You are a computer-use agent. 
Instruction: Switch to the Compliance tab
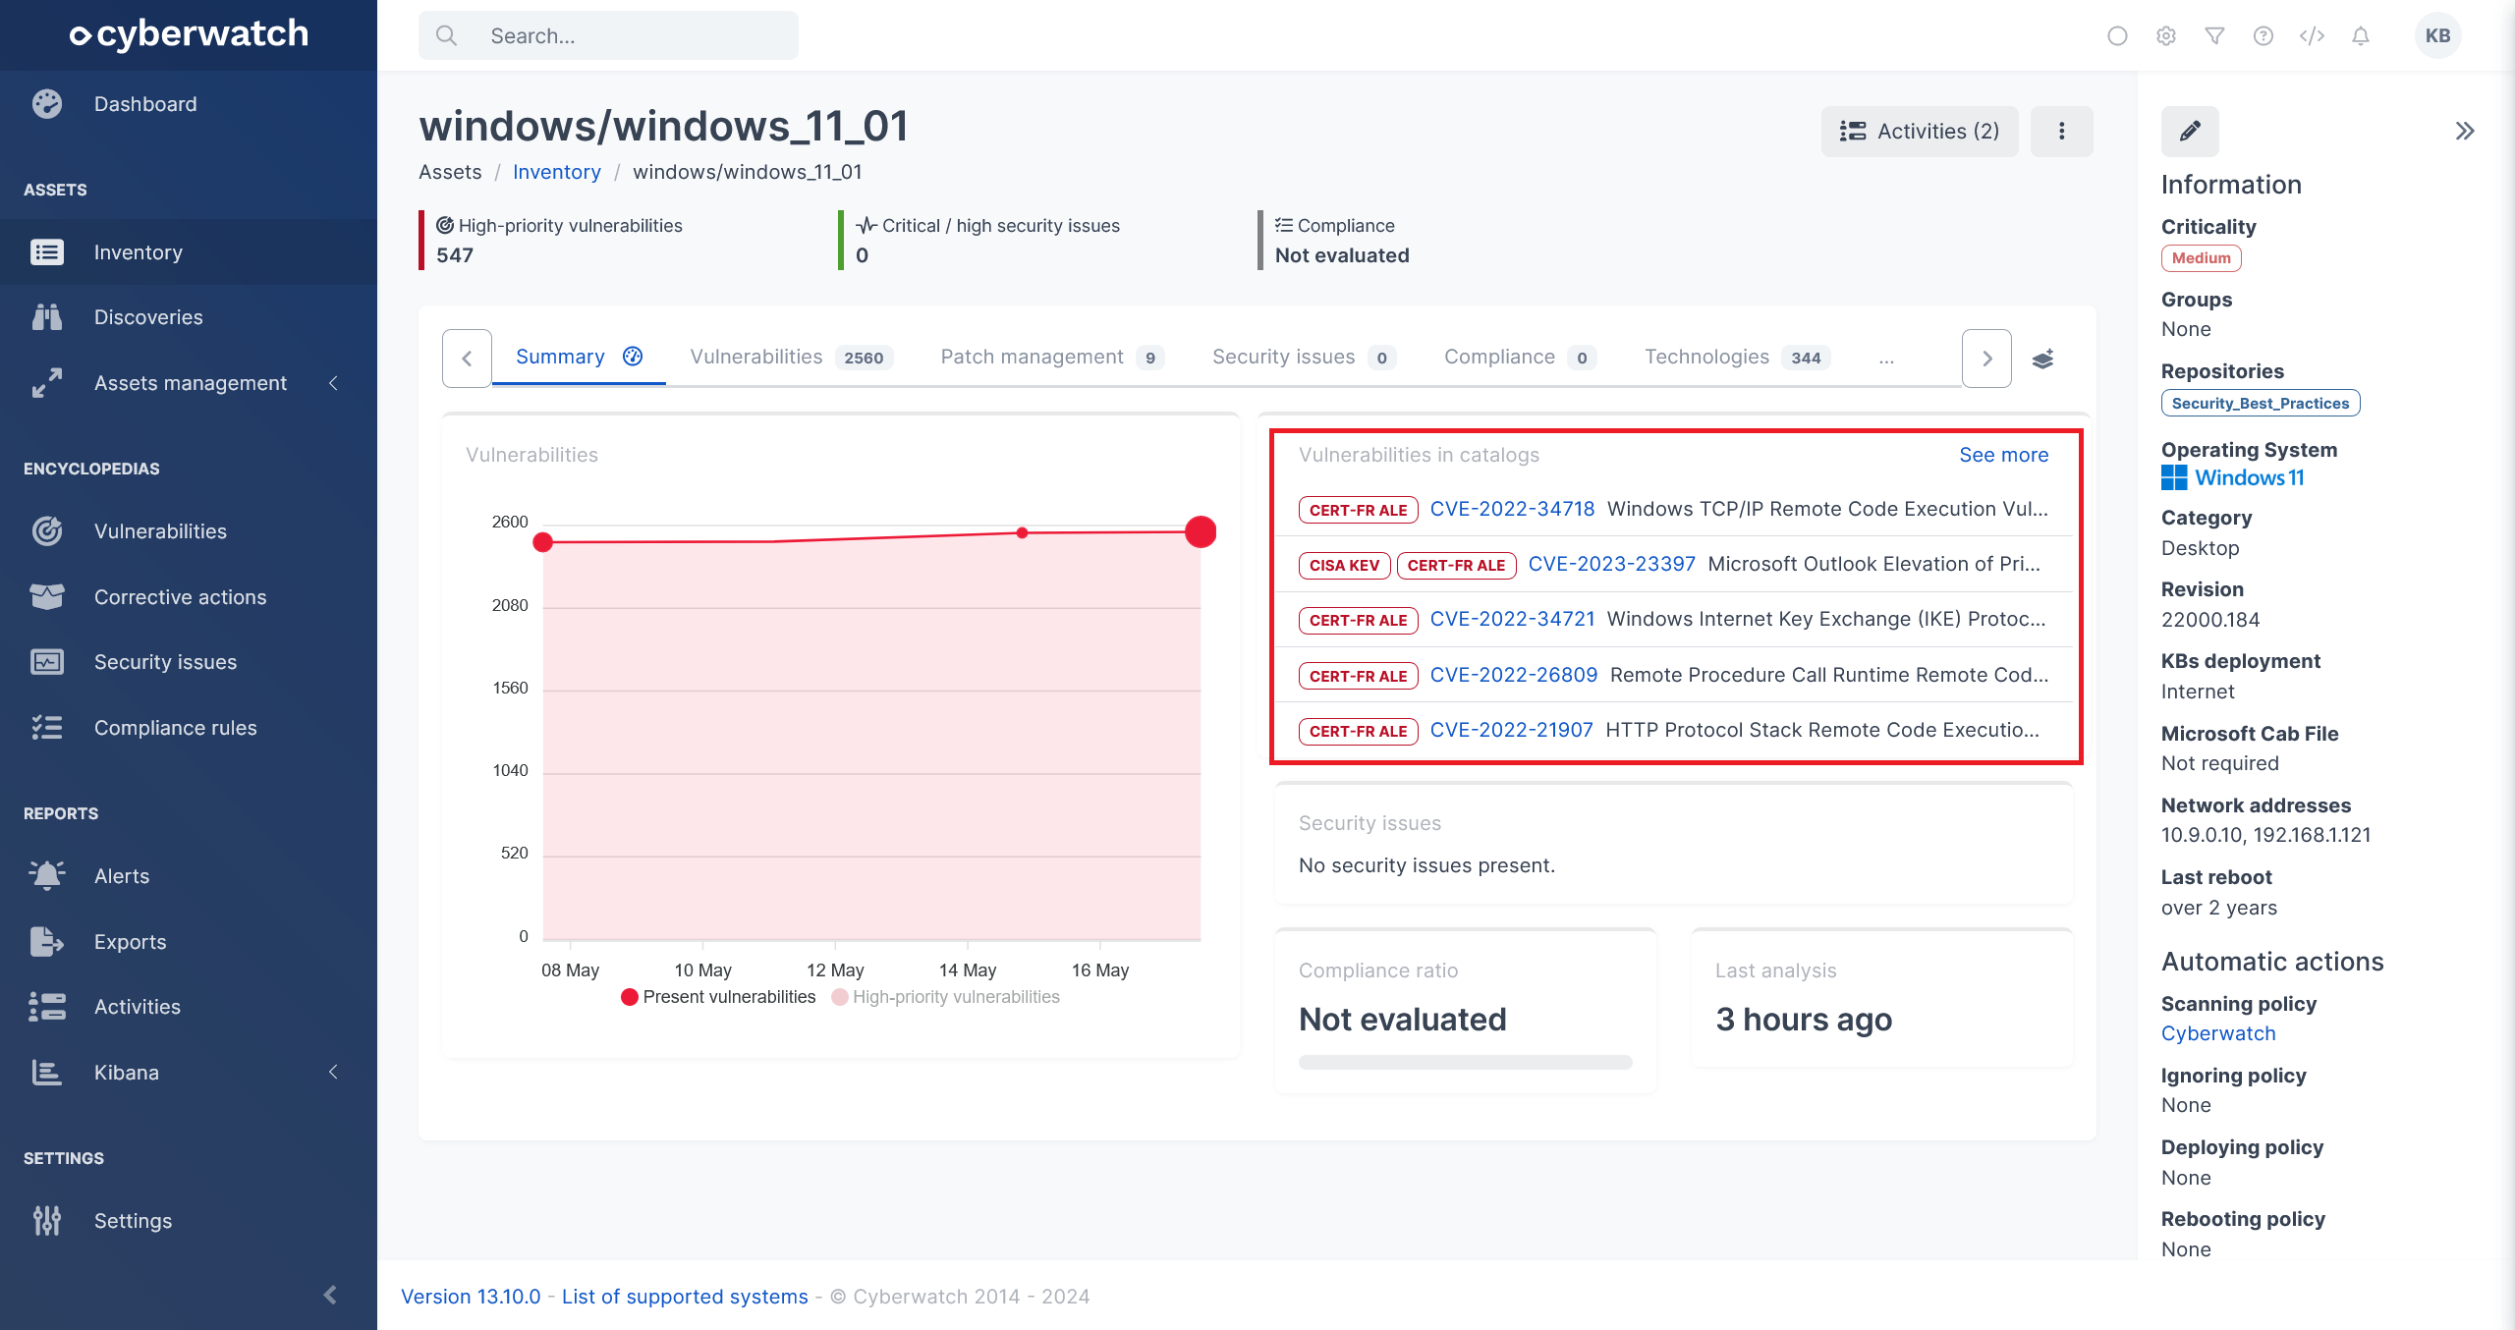pos(1519,357)
